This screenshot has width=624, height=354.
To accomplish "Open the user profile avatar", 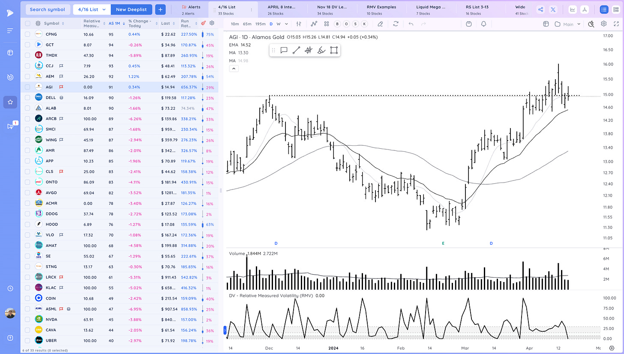I will [10, 313].
